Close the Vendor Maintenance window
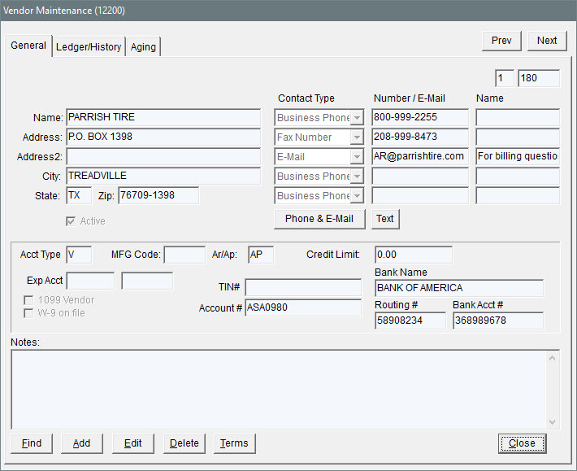The image size is (577, 471). [522, 443]
